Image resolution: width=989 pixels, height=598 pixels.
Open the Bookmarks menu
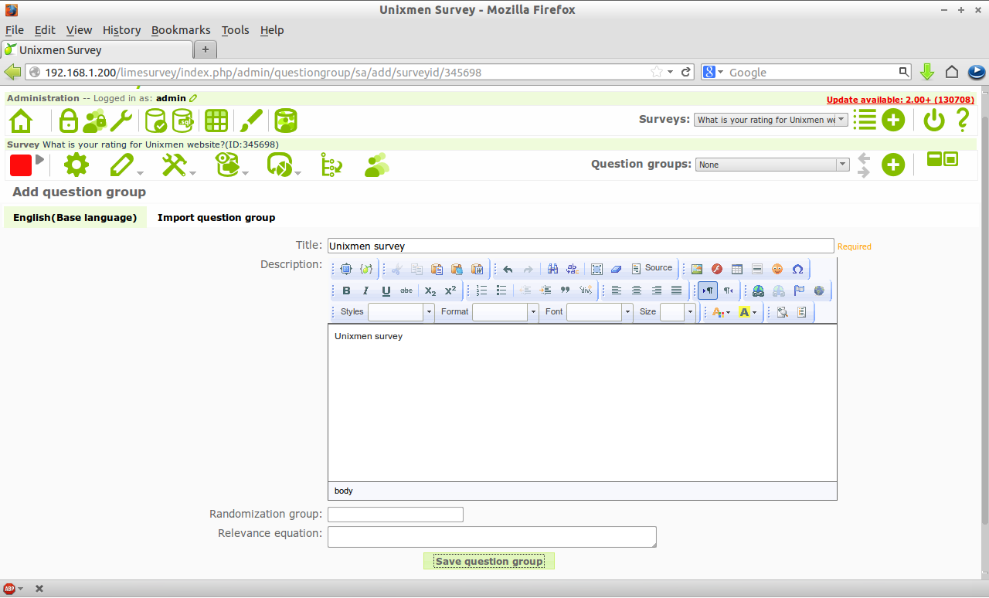tap(181, 30)
